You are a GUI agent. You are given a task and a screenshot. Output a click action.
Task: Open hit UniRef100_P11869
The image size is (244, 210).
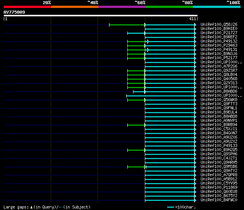click(219, 188)
